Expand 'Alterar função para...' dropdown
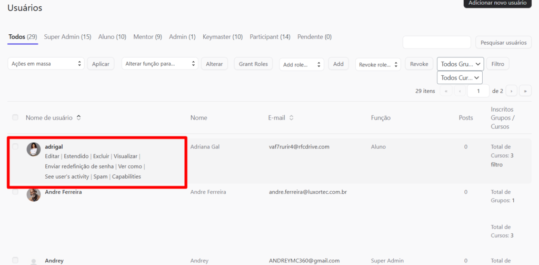This screenshot has width=539, height=265. point(160,64)
